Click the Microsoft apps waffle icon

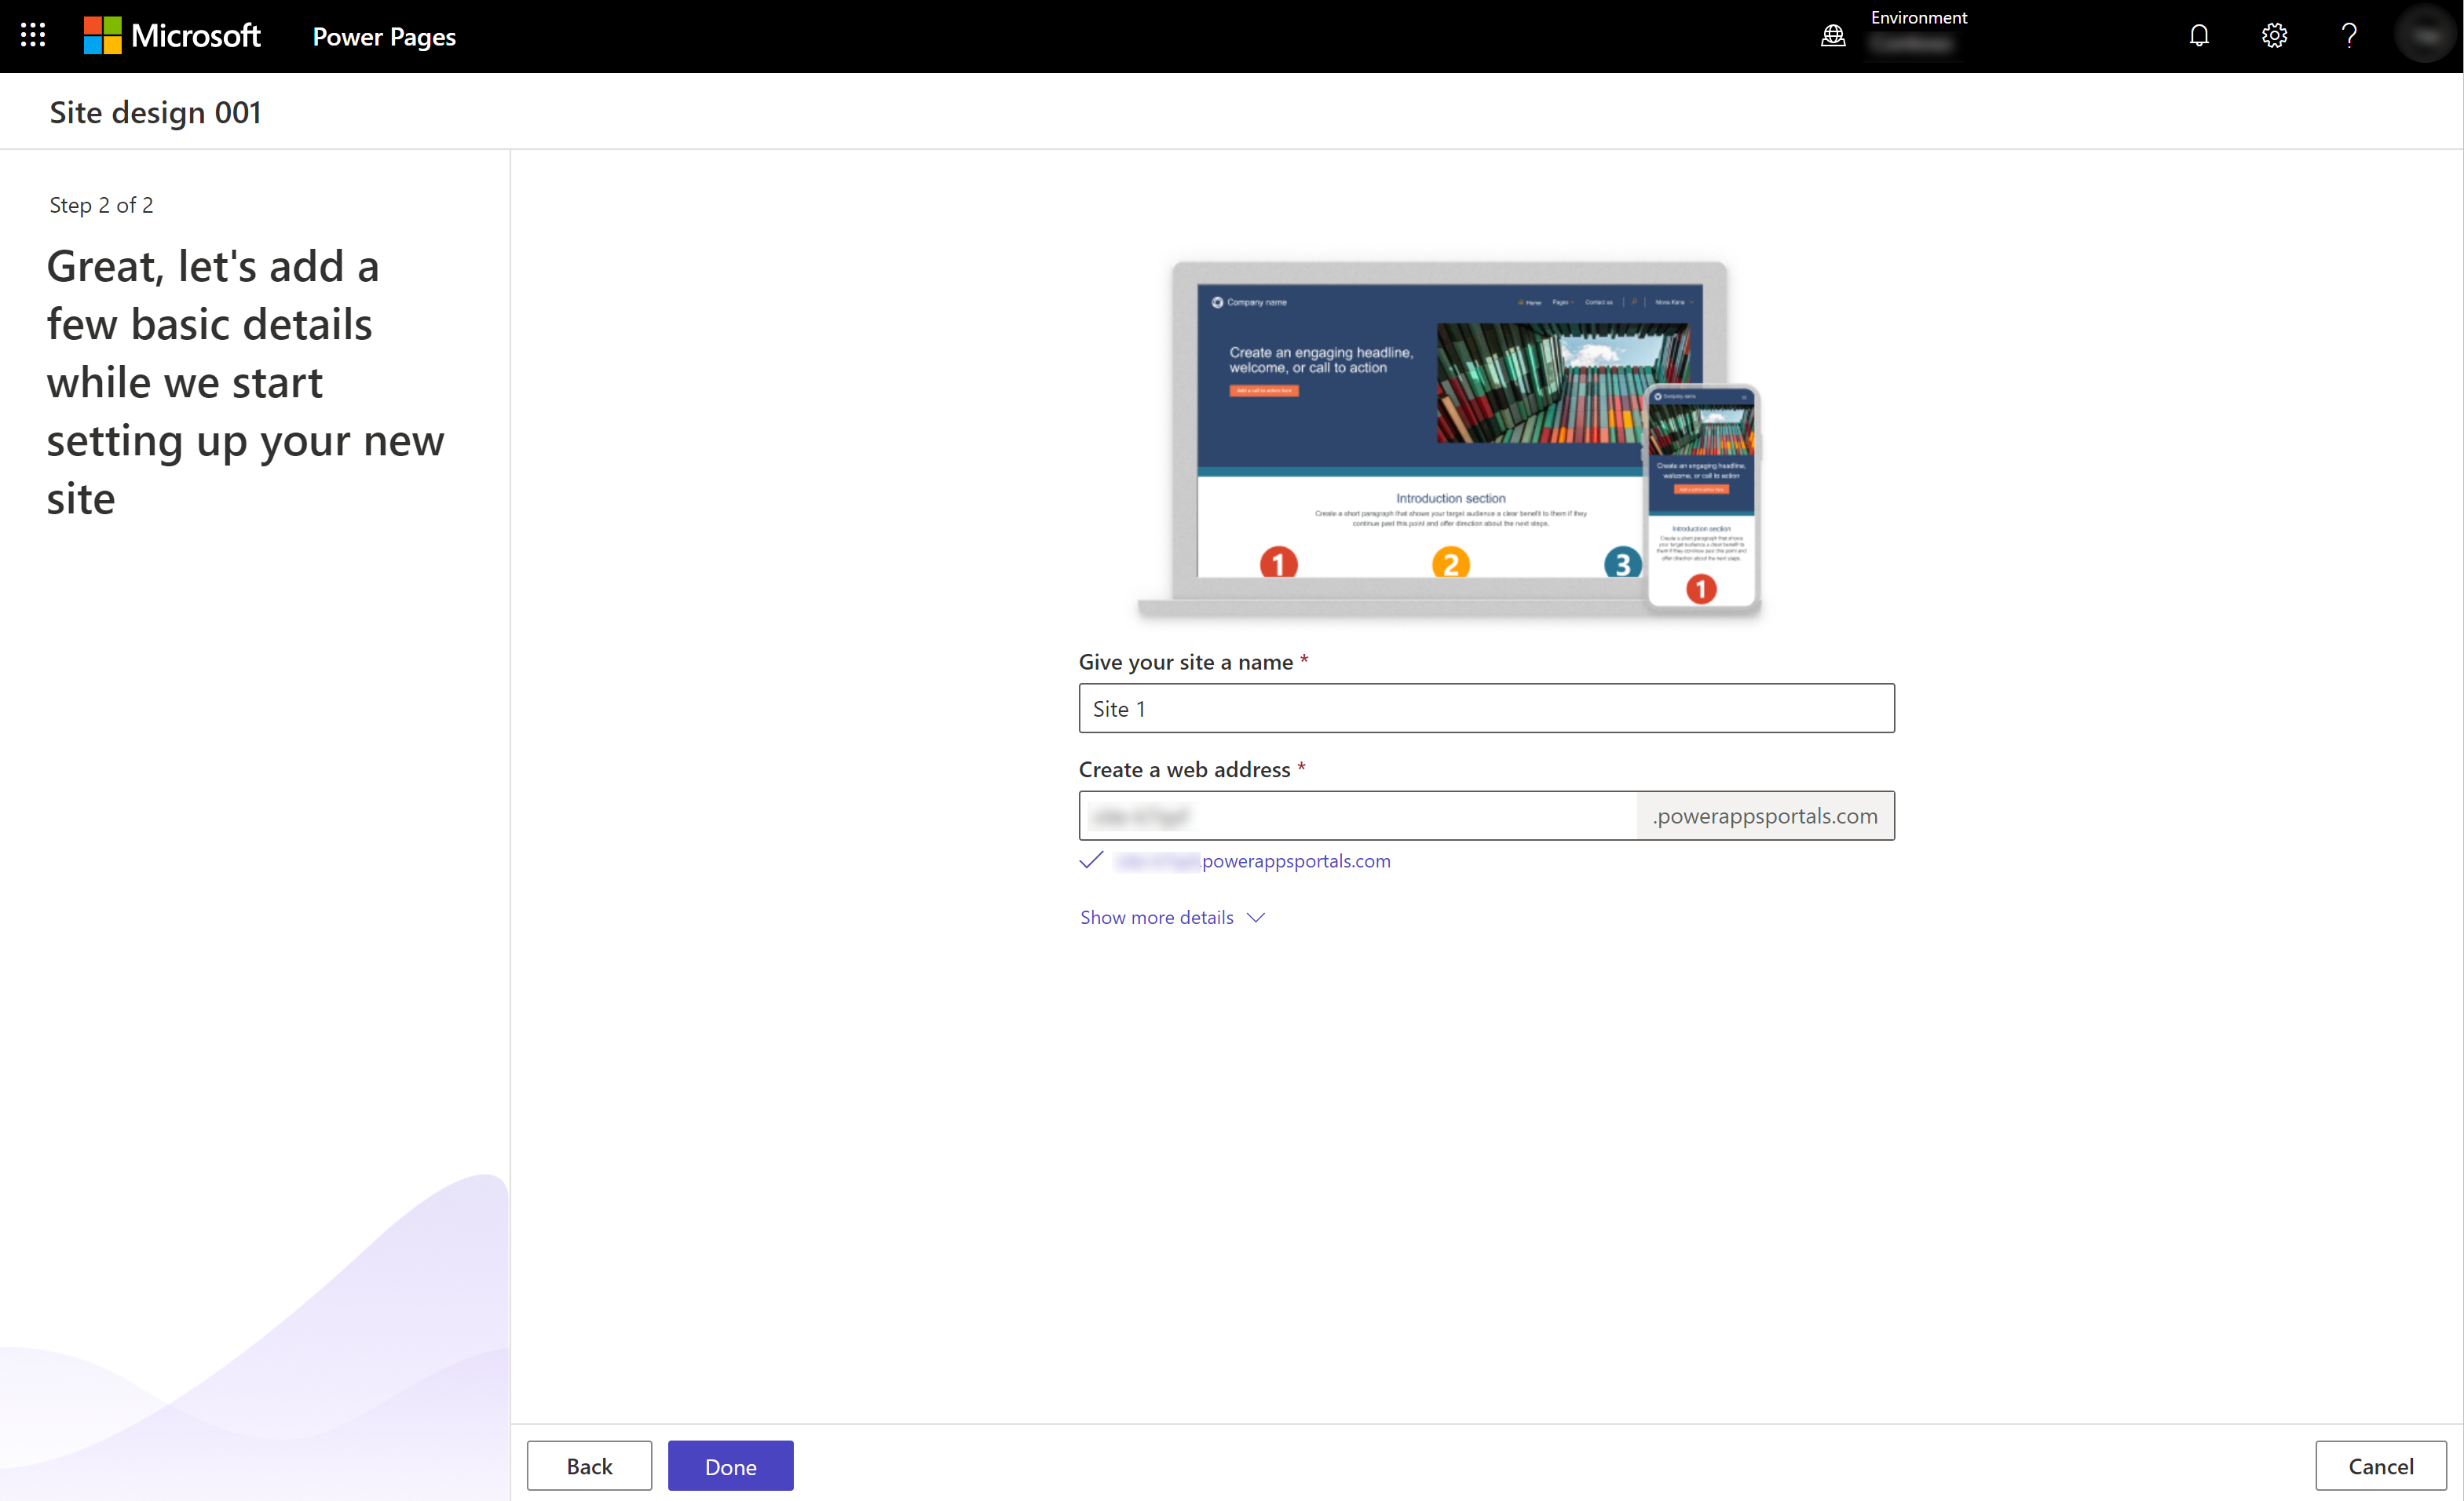coord(35,35)
